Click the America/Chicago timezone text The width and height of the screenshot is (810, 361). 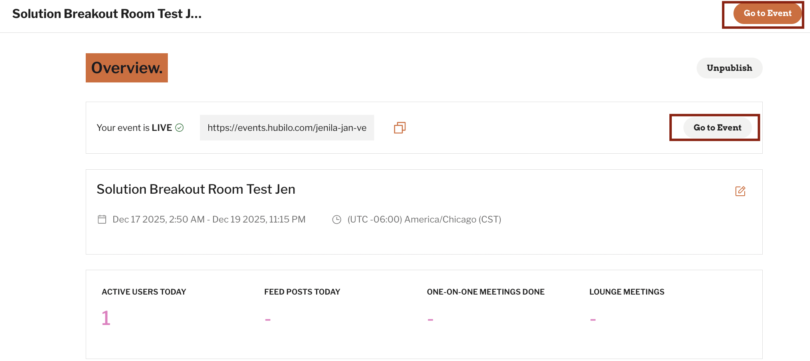coord(424,219)
